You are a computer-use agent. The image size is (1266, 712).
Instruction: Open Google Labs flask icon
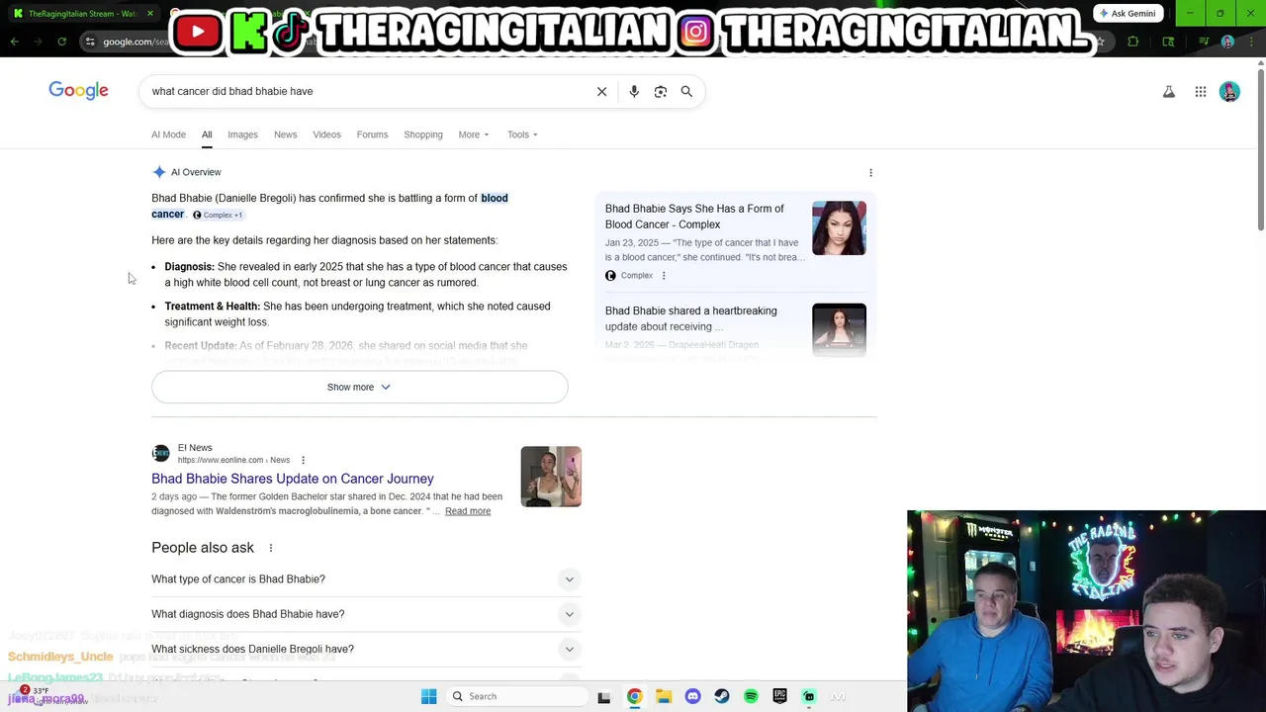[x=1168, y=92]
